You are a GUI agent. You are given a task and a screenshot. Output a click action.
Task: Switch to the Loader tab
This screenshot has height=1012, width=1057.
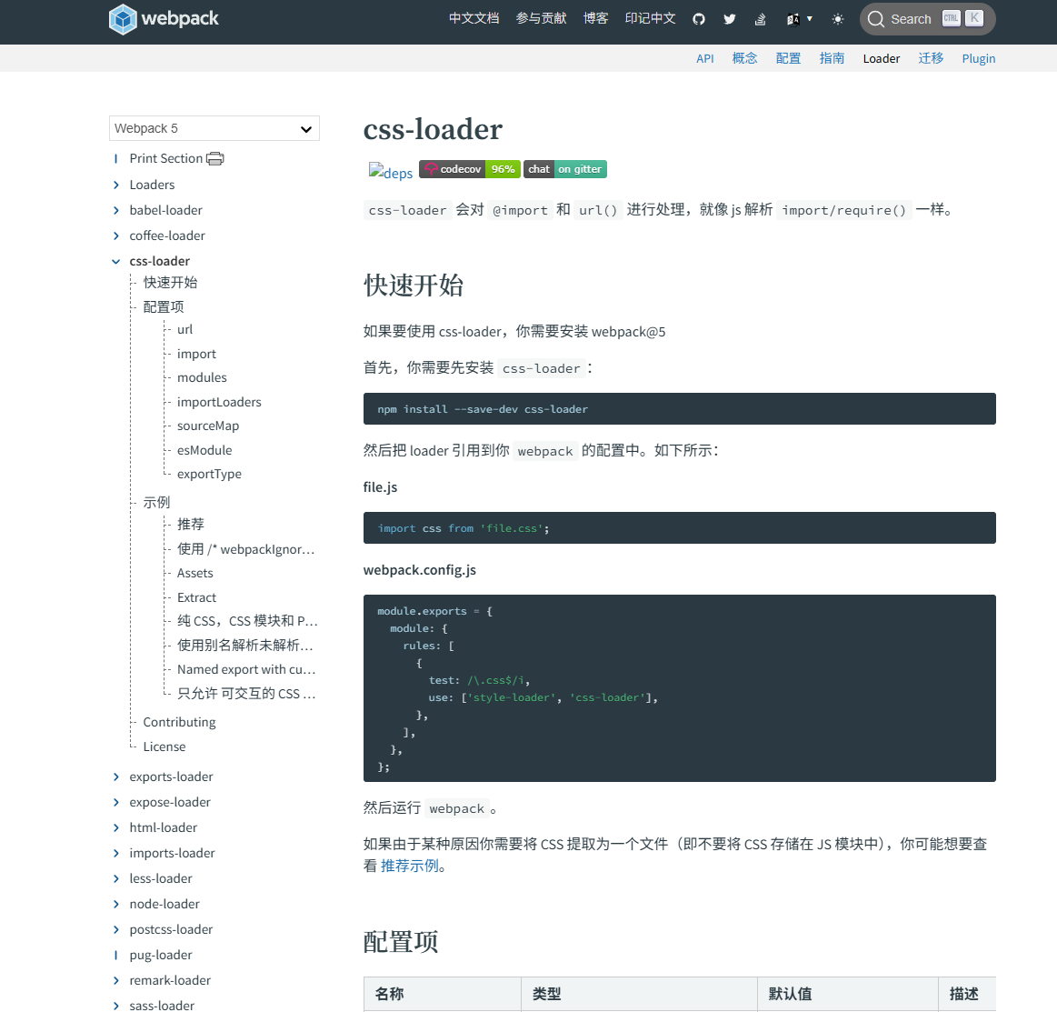click(x=882, y=59)
